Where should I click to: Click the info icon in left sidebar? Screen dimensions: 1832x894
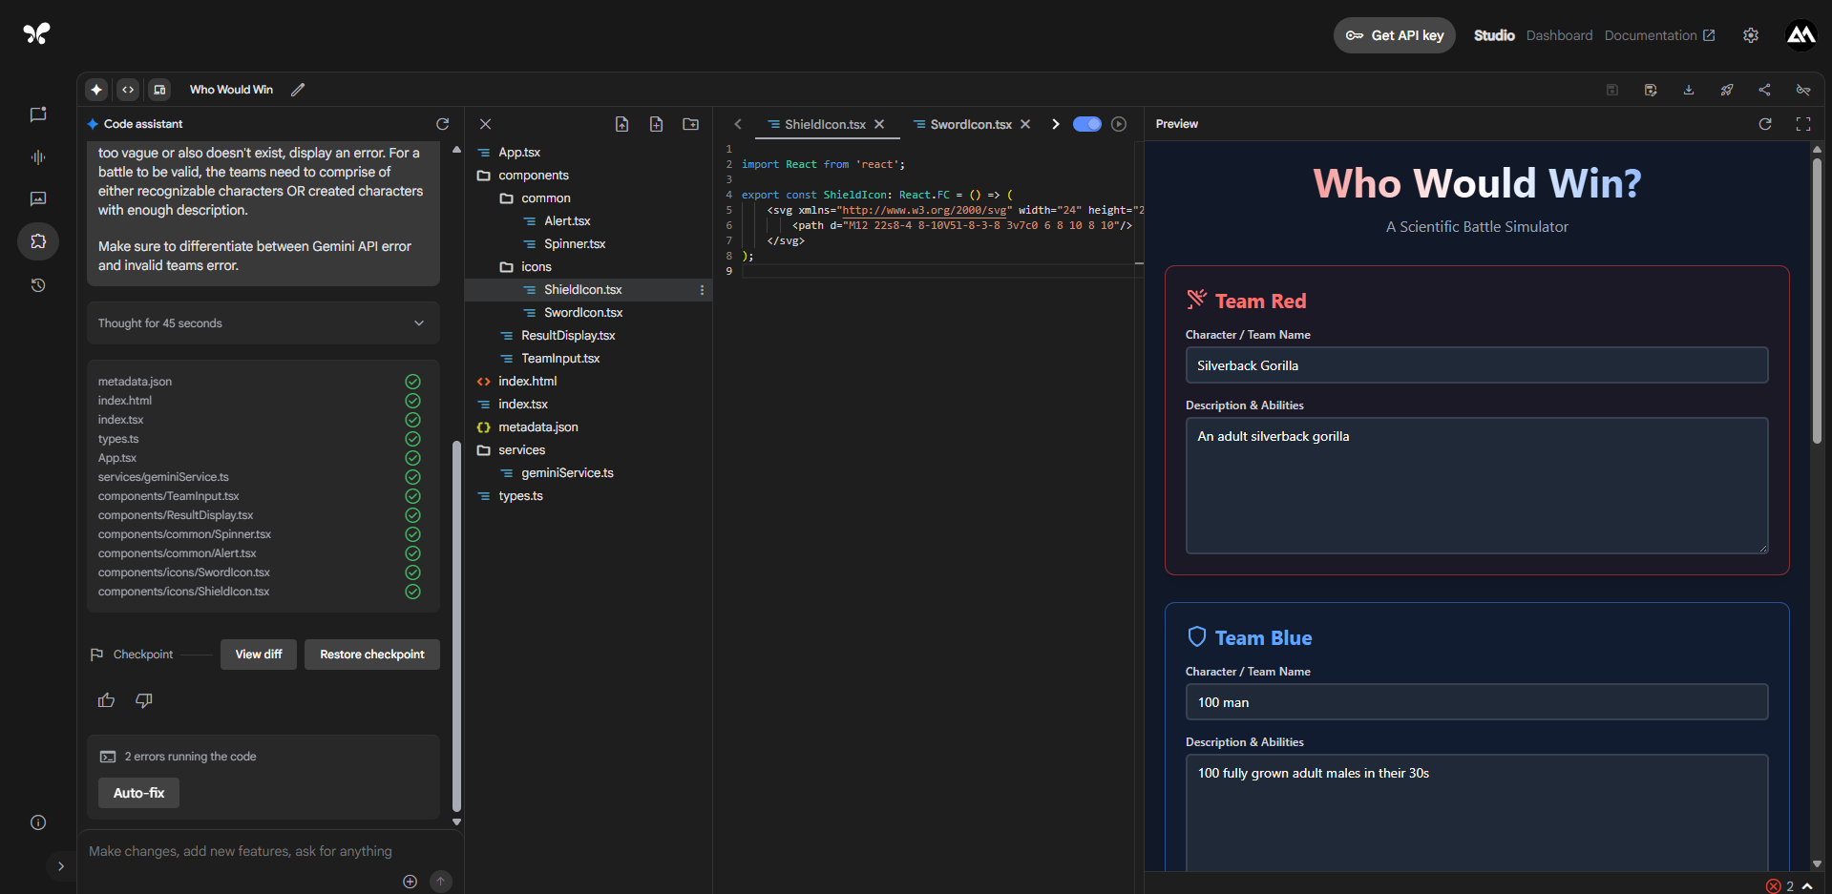[38, 822]
